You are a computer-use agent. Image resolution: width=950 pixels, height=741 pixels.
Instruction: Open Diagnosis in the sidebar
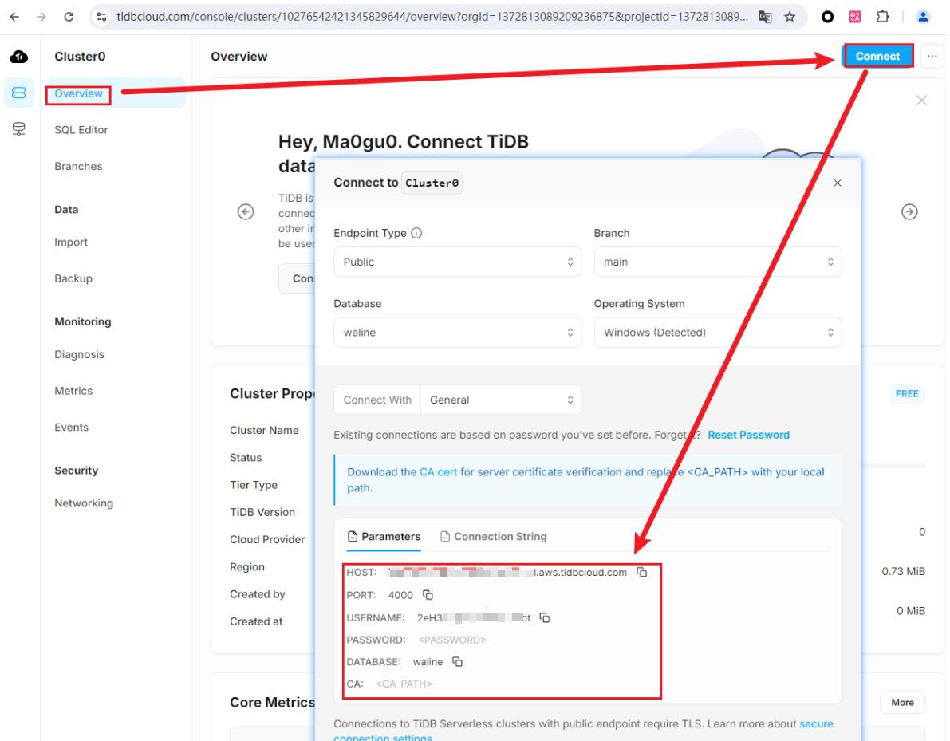(x=80, y=354)
